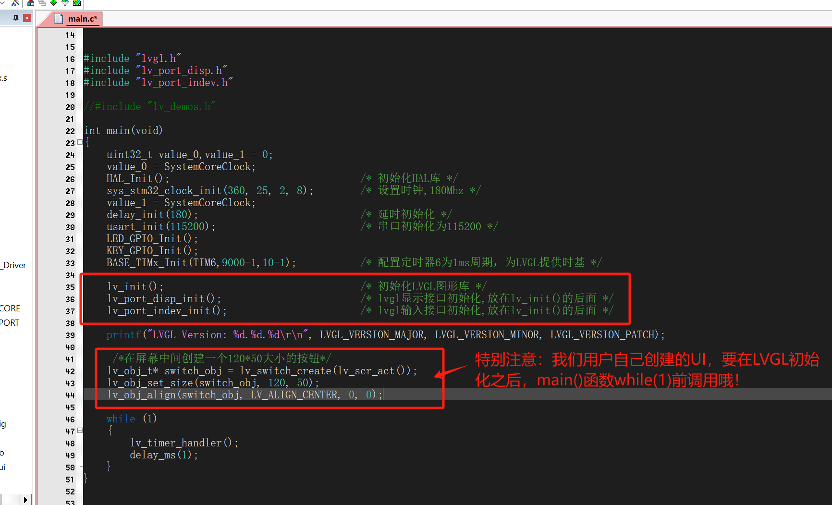832x505 pixels.
Task: Collapse the while loop fold at line 47
Action: pyautogui.click(x=80, y=431)
